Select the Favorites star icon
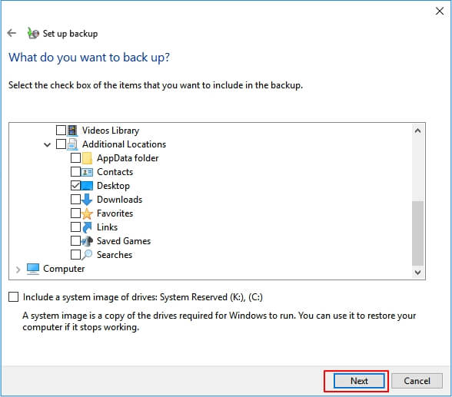 tap(87, 213)
